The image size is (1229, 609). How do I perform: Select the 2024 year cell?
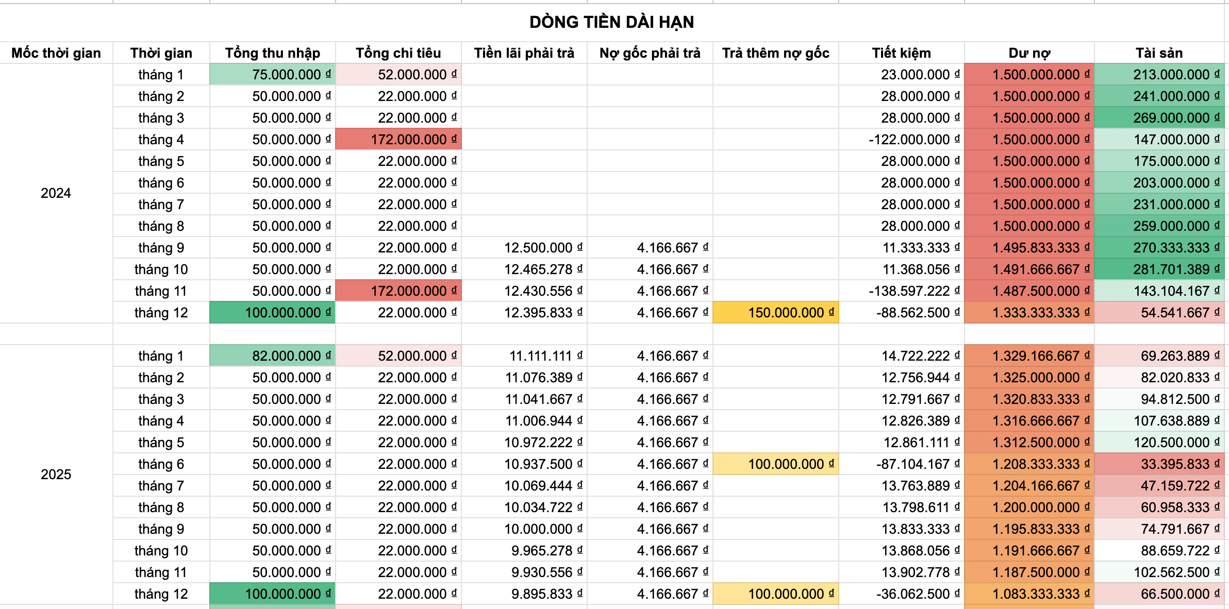(56, 193)
